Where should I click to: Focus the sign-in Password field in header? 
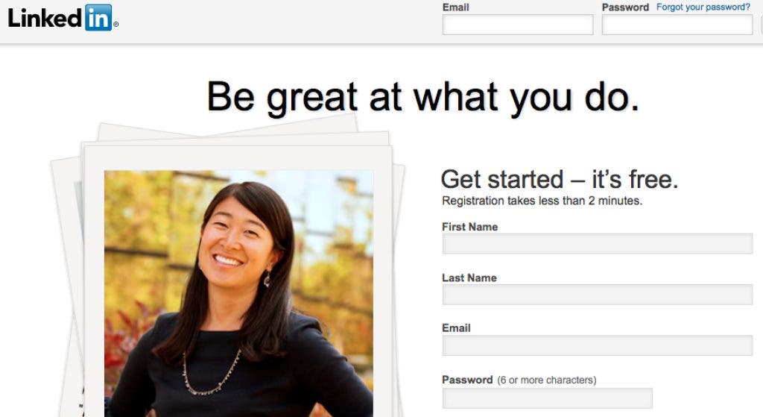coord(677,25)
